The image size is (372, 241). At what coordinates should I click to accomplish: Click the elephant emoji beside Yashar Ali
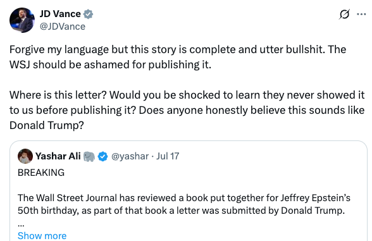coord(89,156)
